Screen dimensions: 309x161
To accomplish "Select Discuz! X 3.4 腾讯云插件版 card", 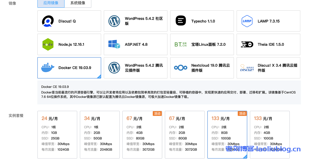I will click(268, 68).
